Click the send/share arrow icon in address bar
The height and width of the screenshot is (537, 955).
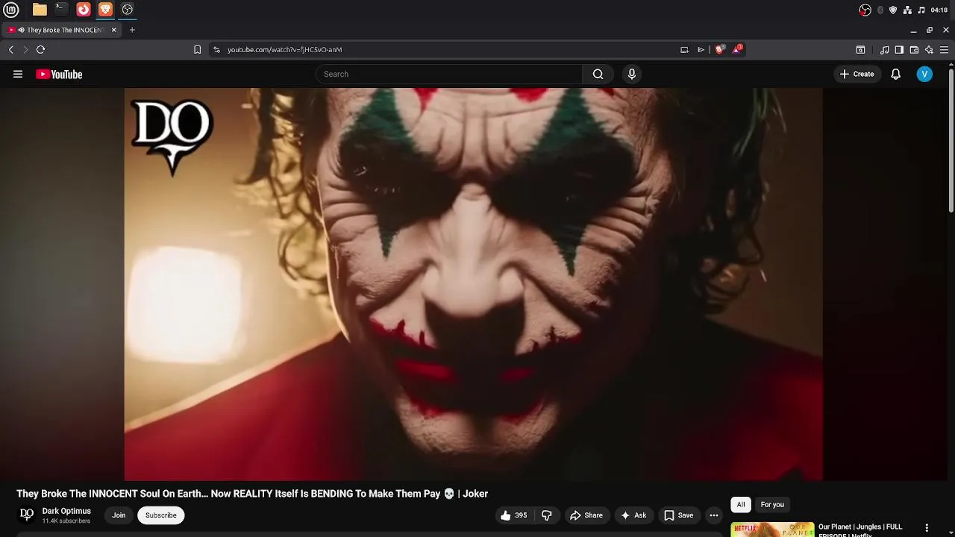point(701,49)
